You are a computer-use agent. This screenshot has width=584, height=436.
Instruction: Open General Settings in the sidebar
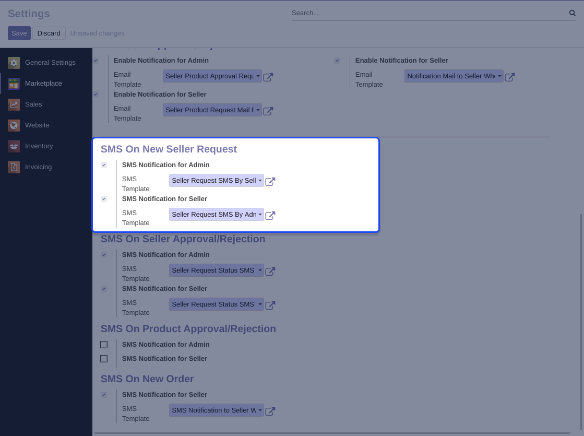50,63
